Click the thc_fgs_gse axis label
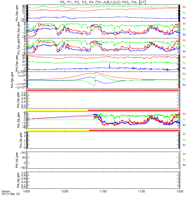The image size is (193, 206). click(18, 47)
